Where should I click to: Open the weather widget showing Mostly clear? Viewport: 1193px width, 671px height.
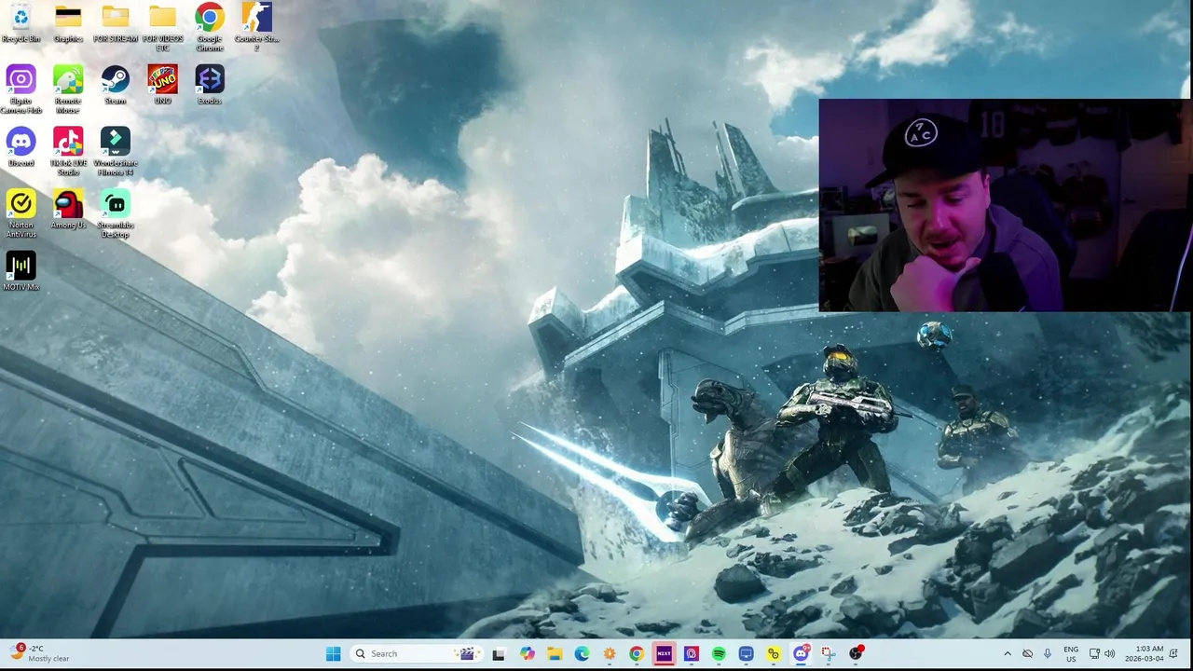point(39,653)
